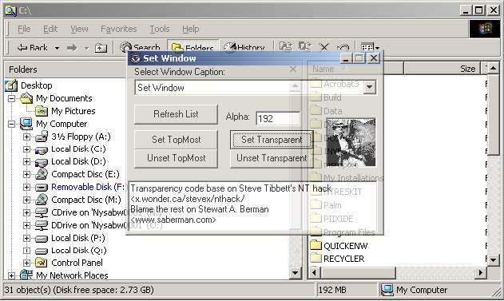Image resolution: width=504 pixels, height=301 pixels.
Task: Expand the Compact Disc (E:) node
Action: (x=26, y=174)
